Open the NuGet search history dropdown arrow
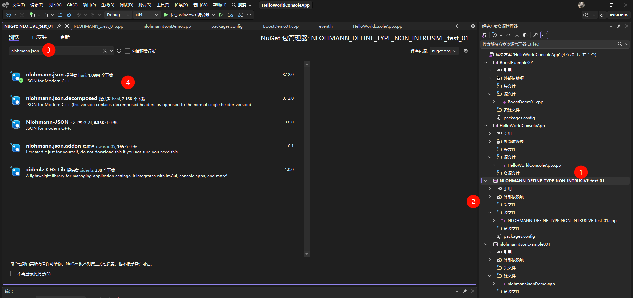Image resolution: width=633 pixels, height=298 pixels. pos(111,51)
